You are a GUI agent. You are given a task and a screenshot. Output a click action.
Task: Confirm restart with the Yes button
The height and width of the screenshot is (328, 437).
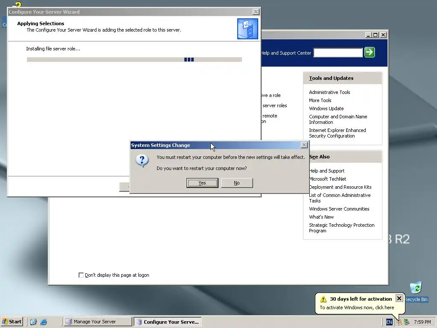tap(202, 183)
